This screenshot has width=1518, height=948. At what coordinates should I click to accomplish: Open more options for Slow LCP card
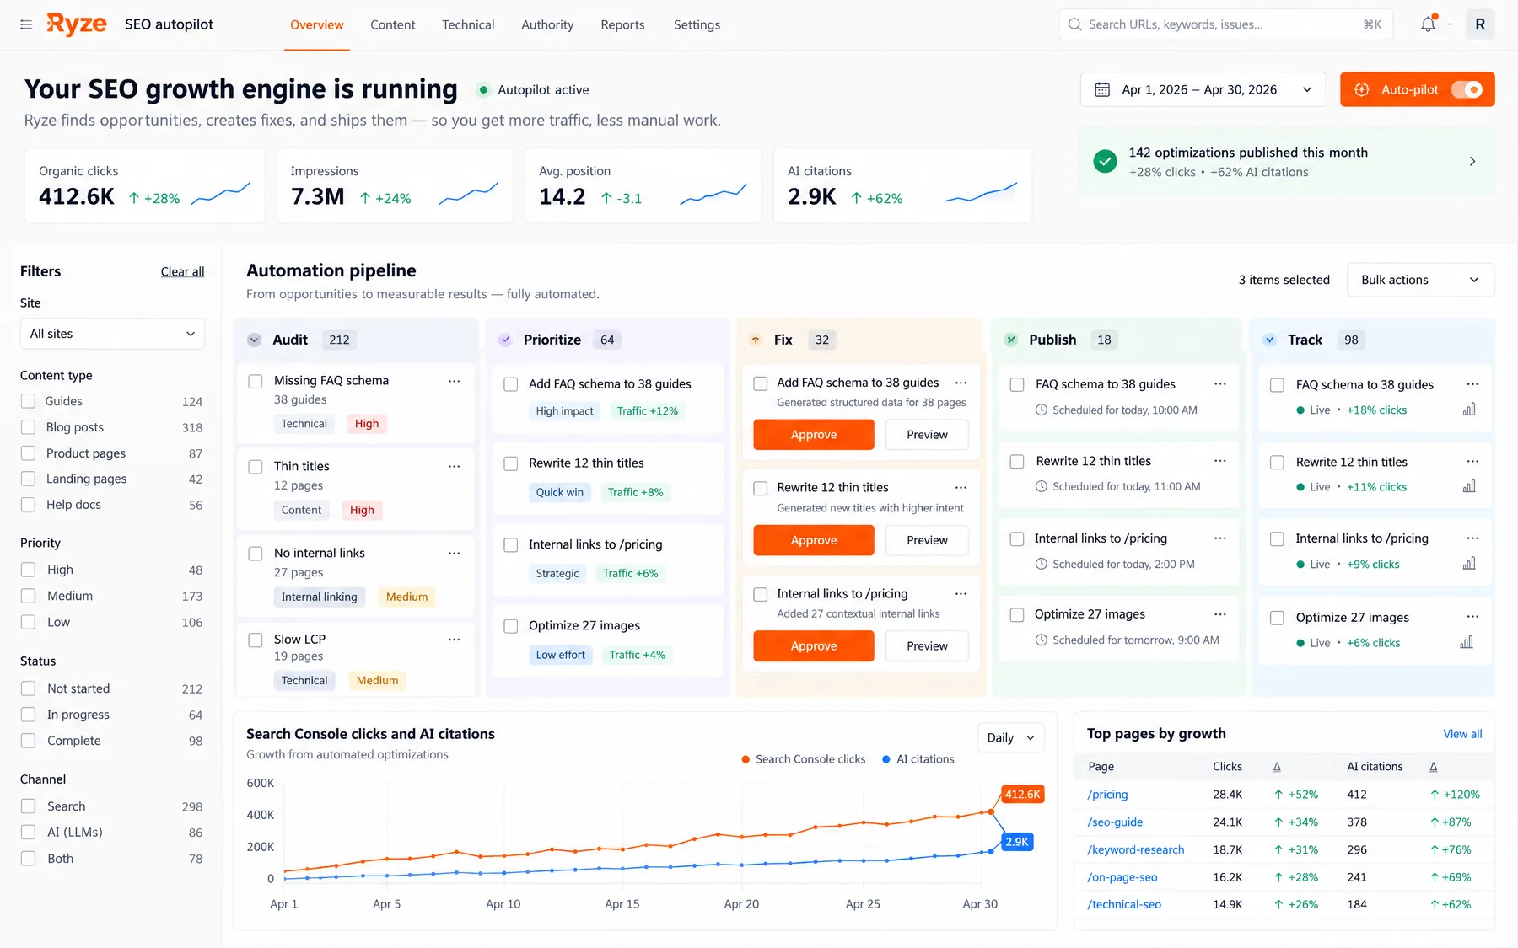click(x=454, y=640)
